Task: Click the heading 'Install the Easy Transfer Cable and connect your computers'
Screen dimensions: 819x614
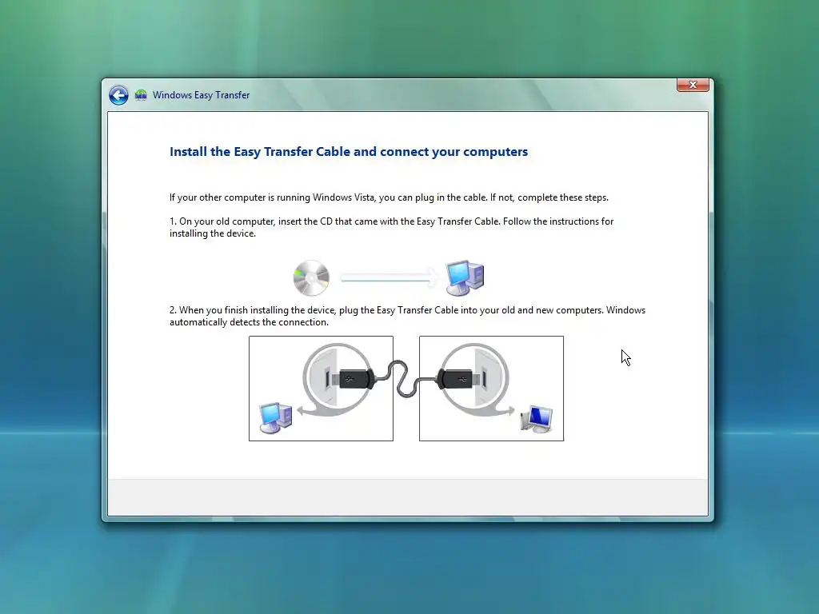Action: click(x=349, y=151)
